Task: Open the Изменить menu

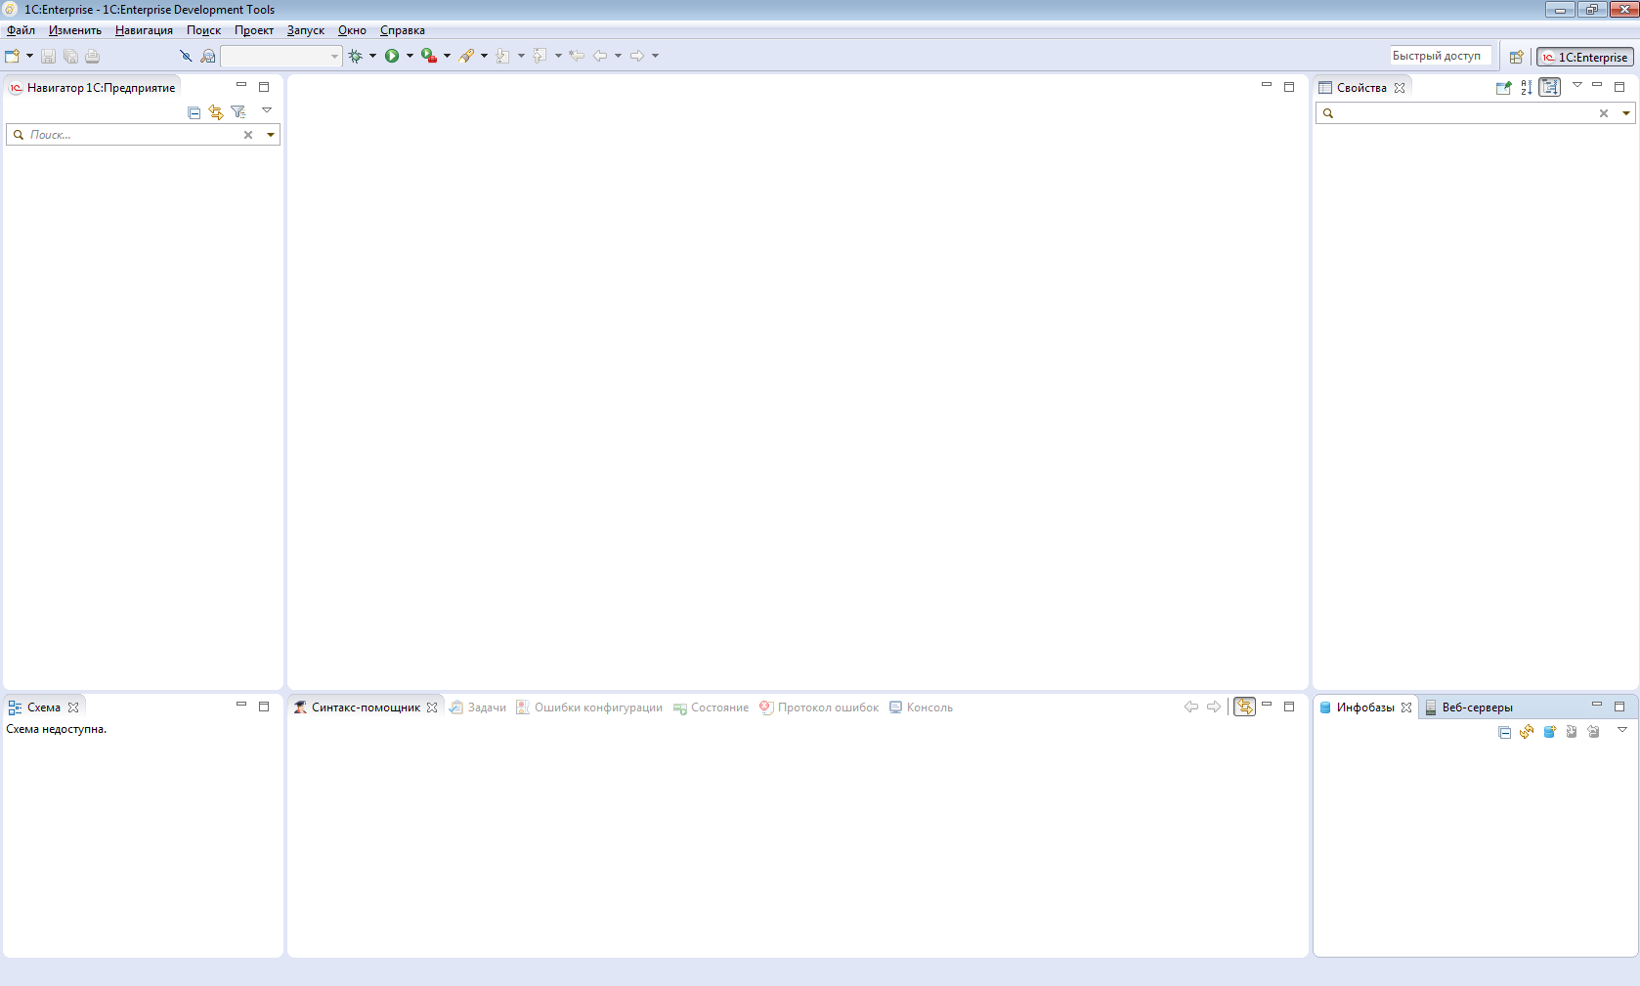Action: coord(75,30)
